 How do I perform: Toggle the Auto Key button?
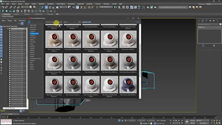point(193,120)
